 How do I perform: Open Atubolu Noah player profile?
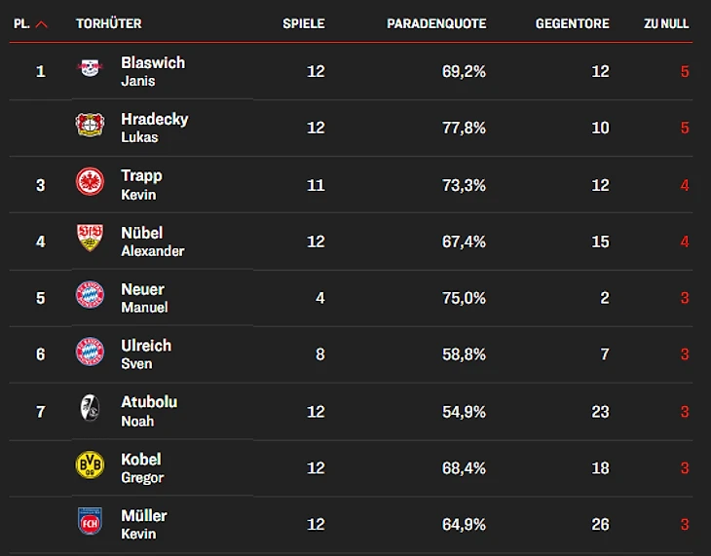tap(149, 411)
